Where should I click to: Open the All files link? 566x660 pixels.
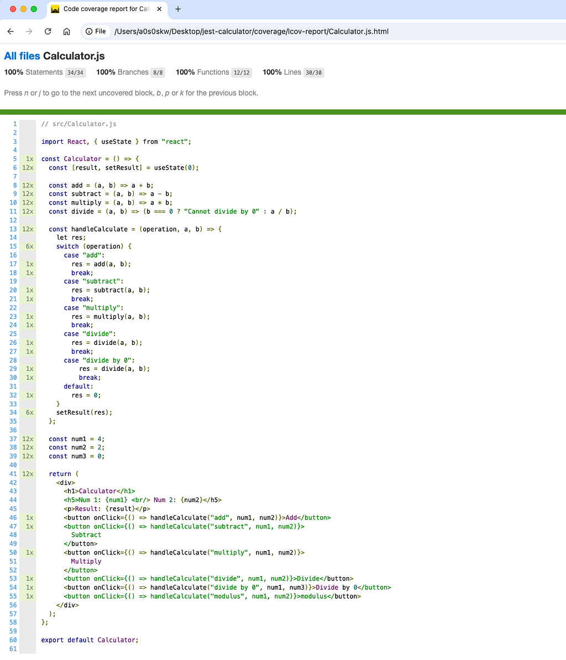pyautogui.click(x=22, y=56)
